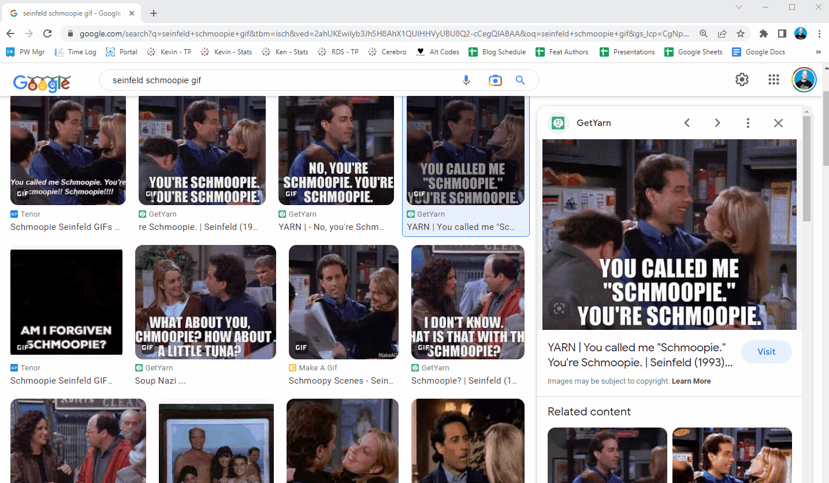Screen dimensions: 829x483
Task: Click the 'Soup Nazi ...' result caption
Action: (160, 381)
